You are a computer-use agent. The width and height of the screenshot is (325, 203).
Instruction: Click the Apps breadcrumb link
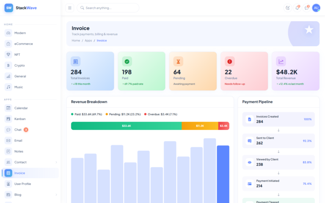pos(88,41)
